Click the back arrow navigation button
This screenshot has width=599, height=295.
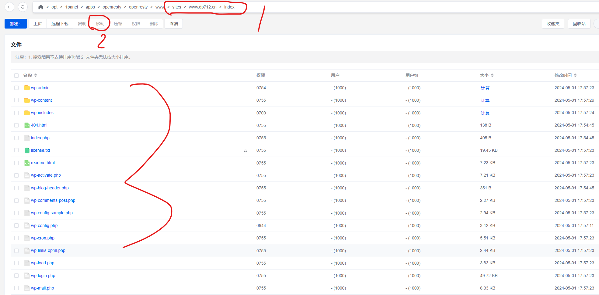(x=9, y=7)
